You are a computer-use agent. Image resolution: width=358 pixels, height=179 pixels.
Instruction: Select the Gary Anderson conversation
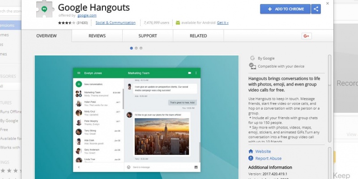pos(98,151)
